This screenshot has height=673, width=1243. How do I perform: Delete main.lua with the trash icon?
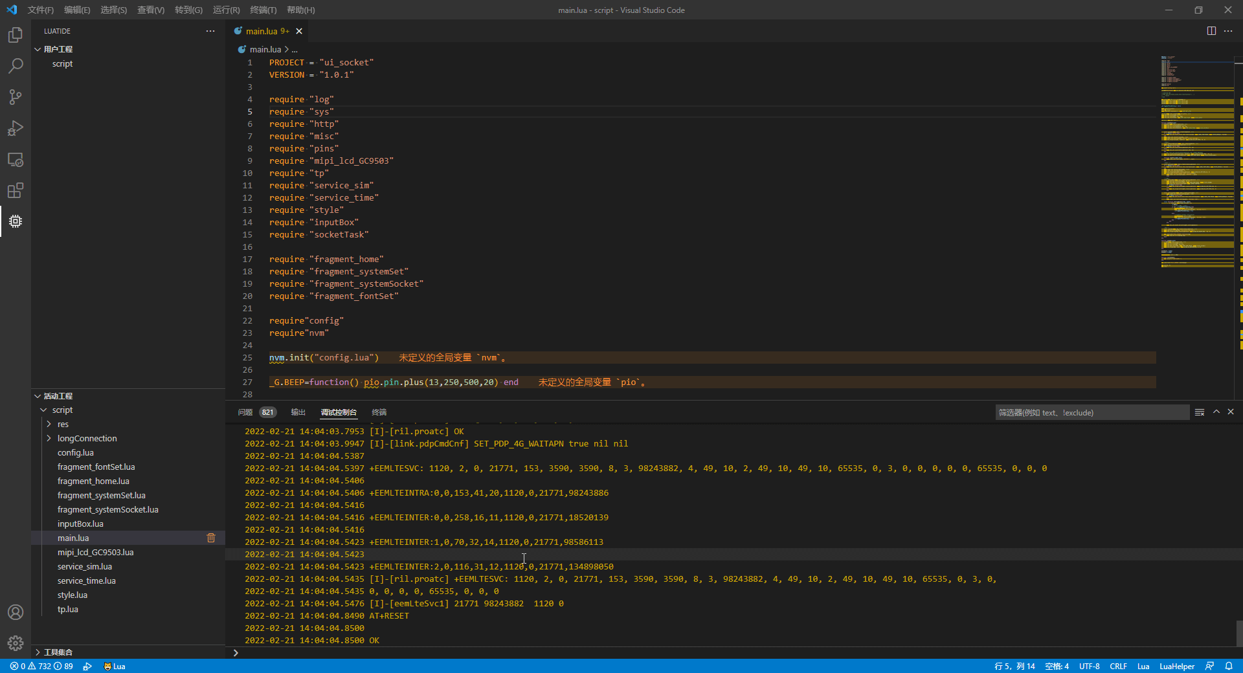point(211,538)
